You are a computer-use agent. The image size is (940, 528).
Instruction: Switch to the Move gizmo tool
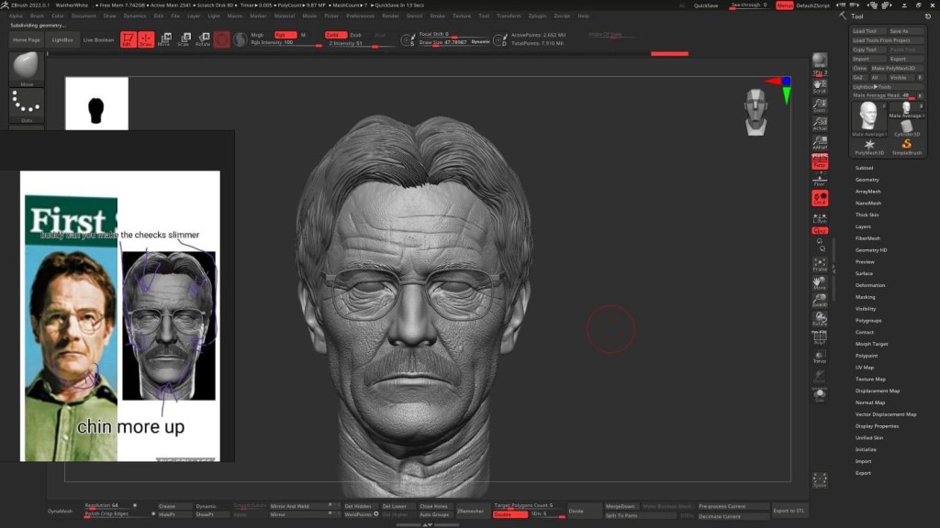164,39
